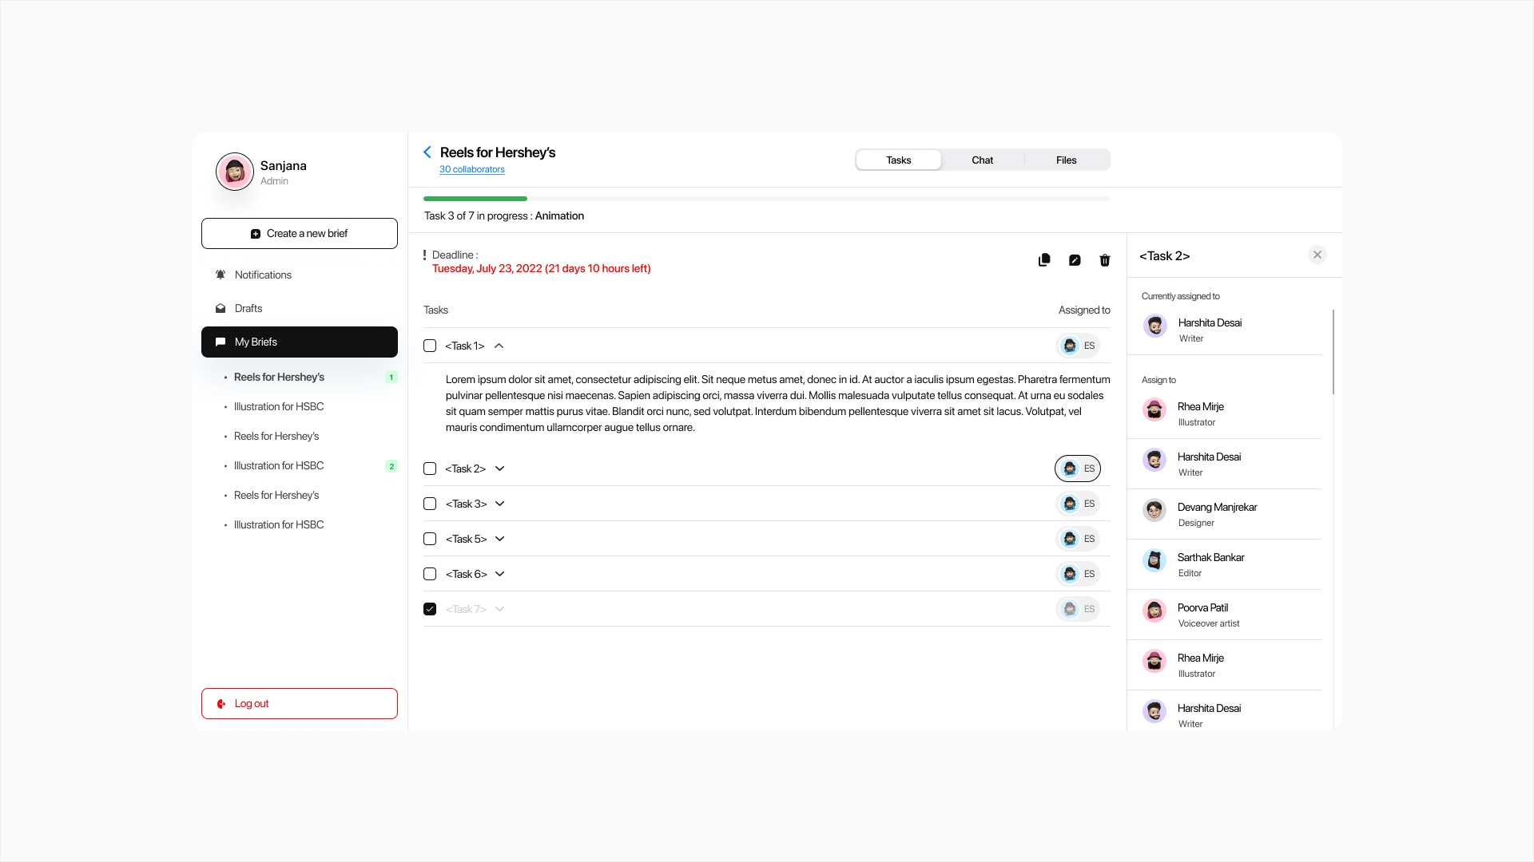Click the back arrow beside Reels for Hershey's
This screenshot has width=1534, height=862.
coord(427,152)
